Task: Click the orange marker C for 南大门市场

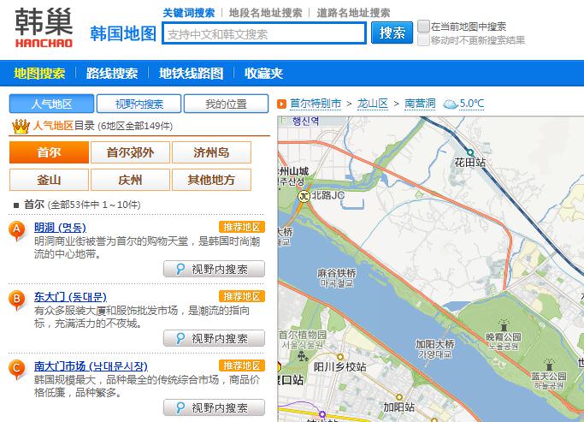Action: click(x=17, y=369)
